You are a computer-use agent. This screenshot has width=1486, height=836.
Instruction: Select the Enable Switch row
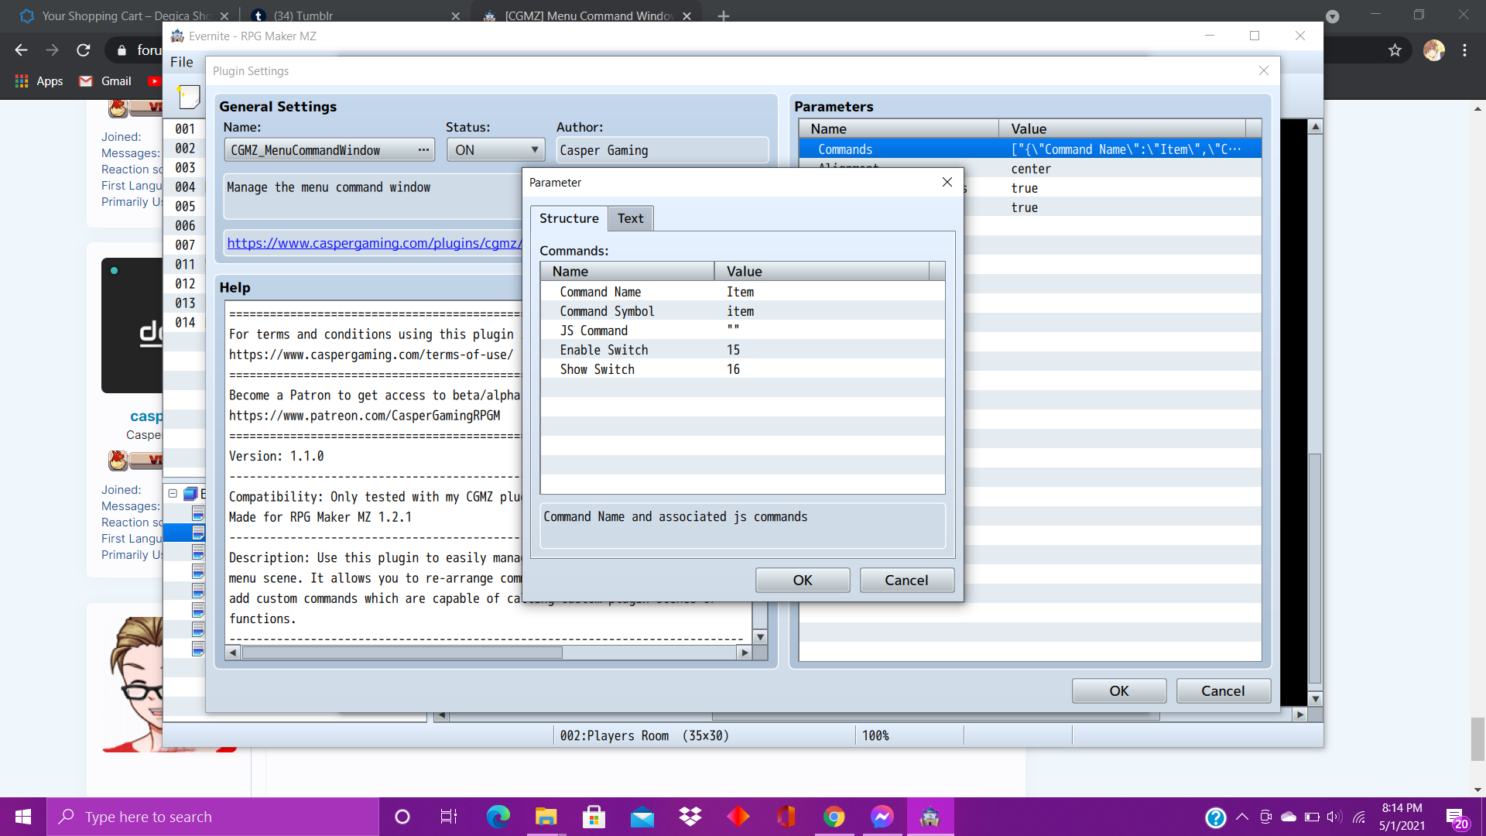742,350
